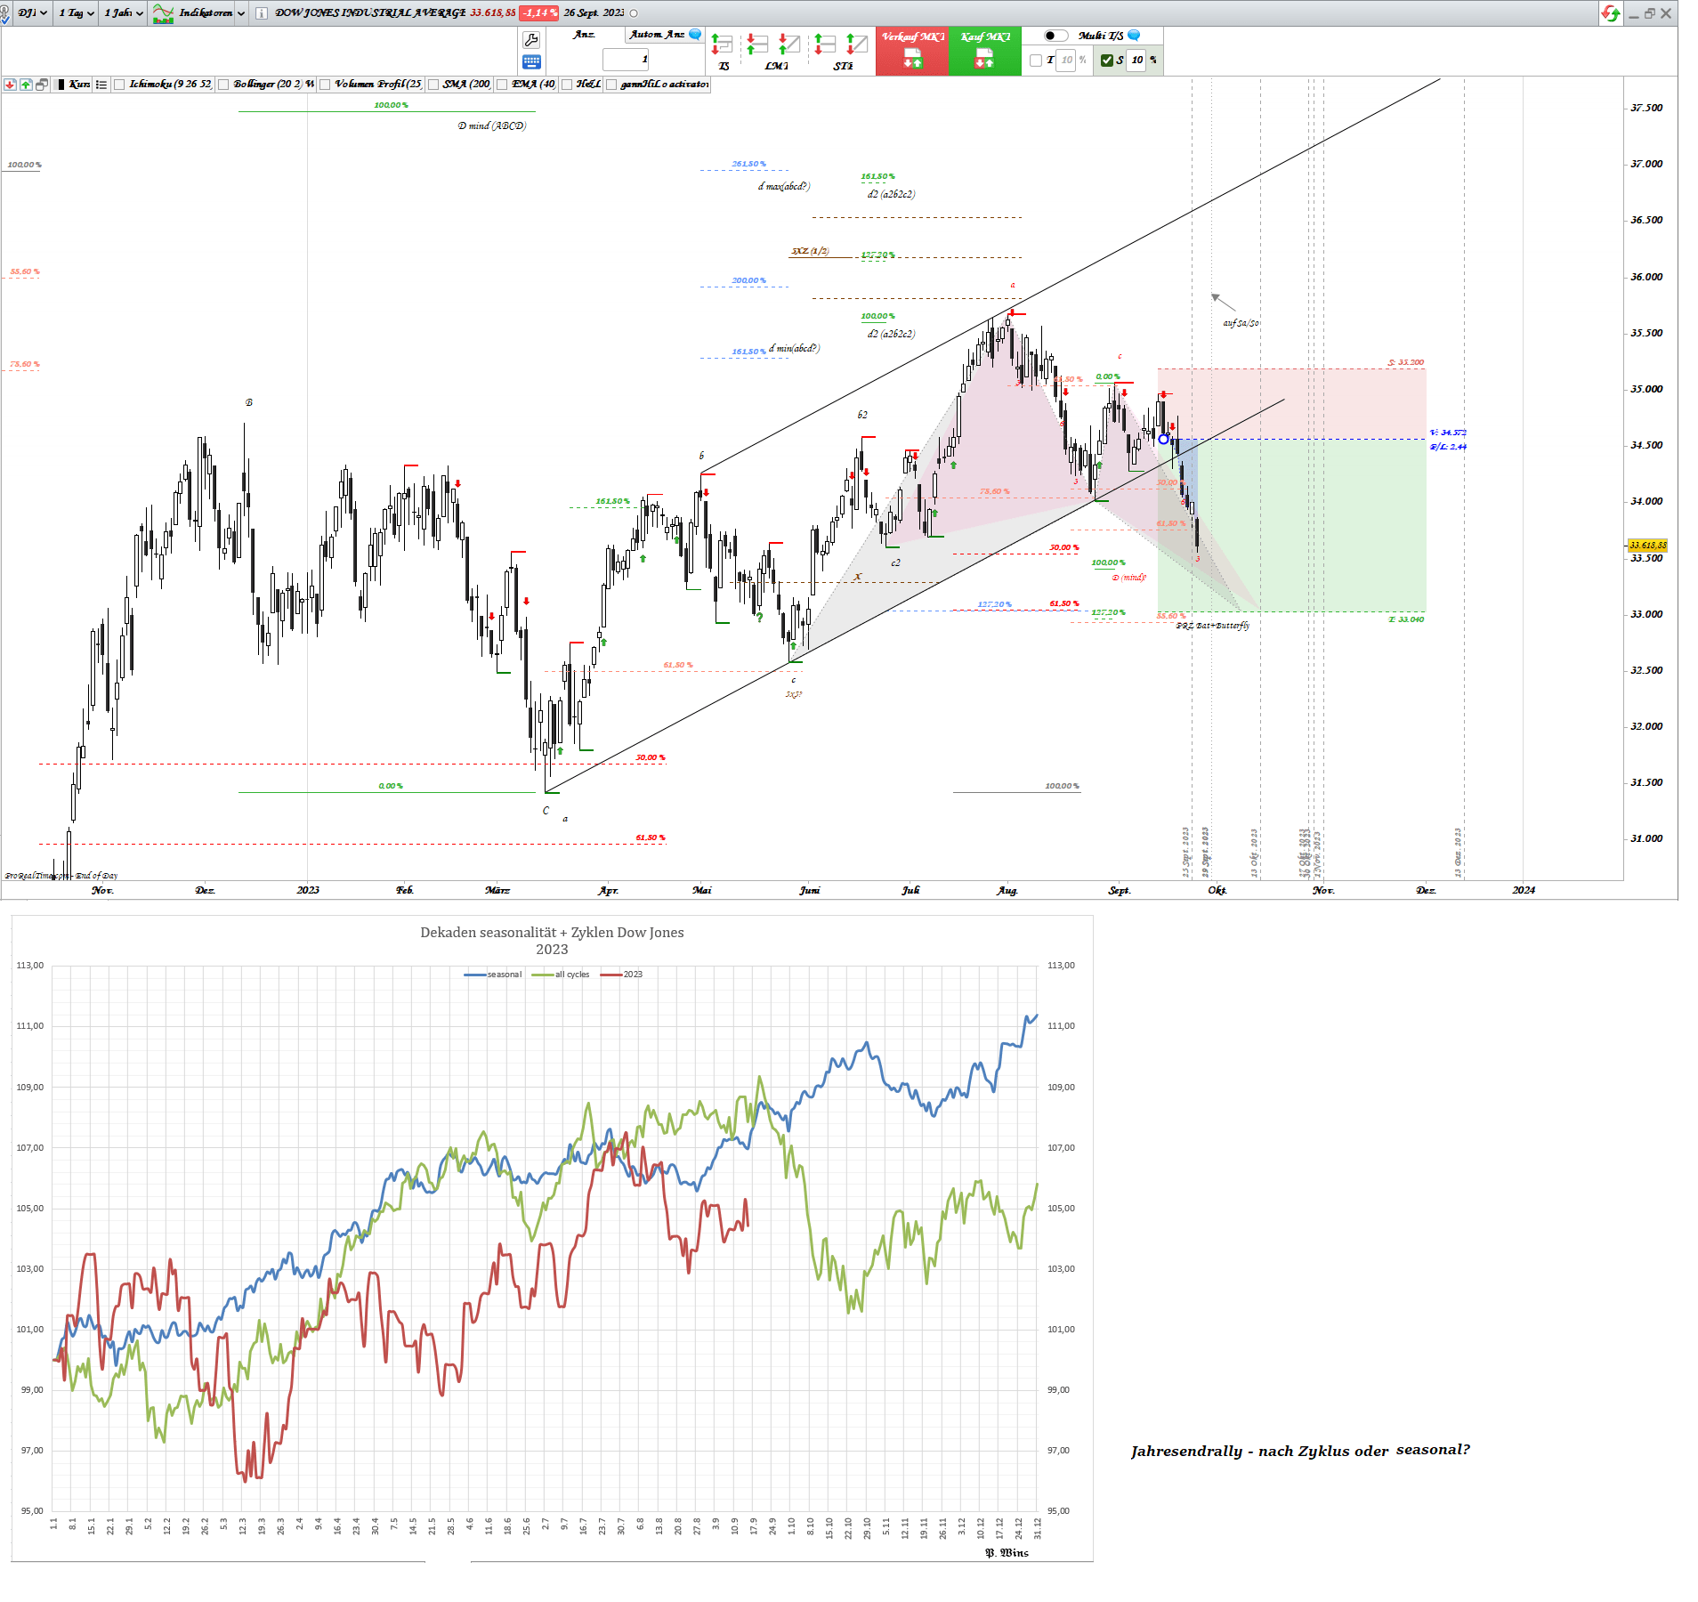Click the green up-arrow panel icon
Image resolution: width=1698 pixels, height=1602 pixels.
pyautogui.click(x=26, y=85)
